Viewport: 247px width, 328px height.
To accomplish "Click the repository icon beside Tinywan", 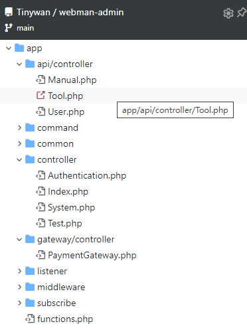I will pos(9,12).
